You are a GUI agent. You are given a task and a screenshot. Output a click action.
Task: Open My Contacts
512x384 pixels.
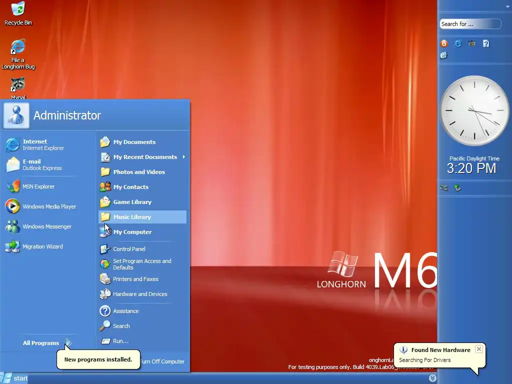[x=142, y=187]
